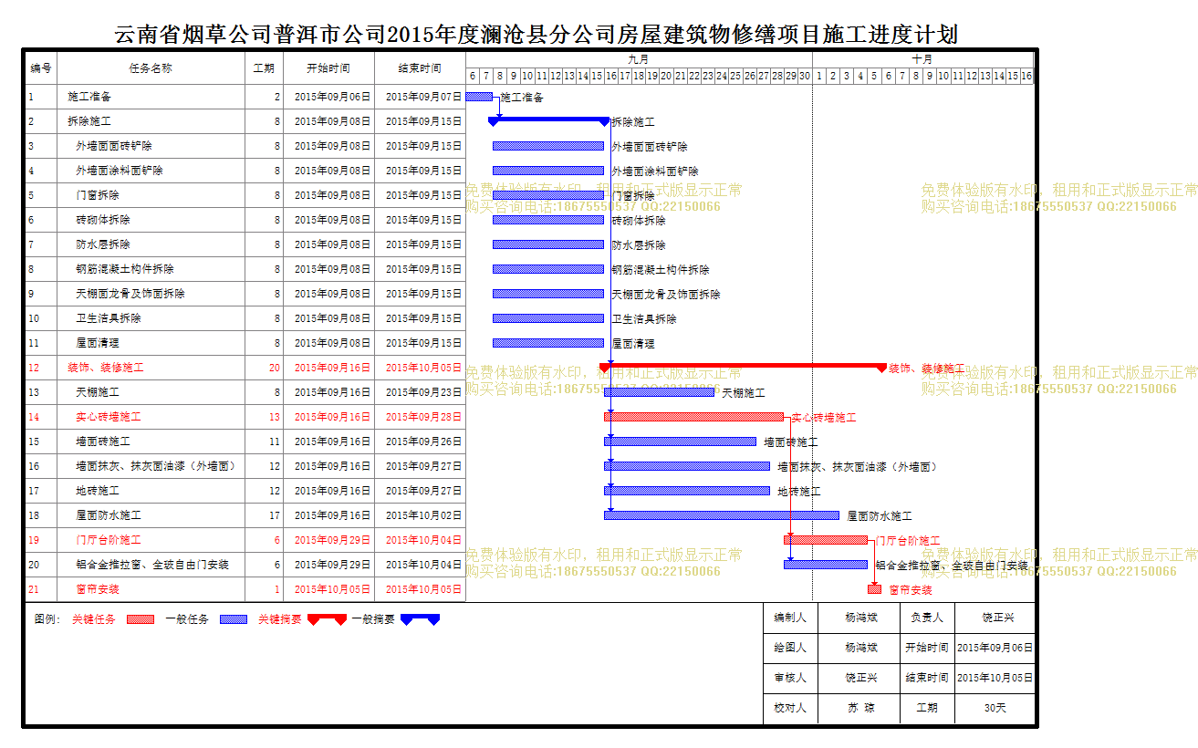Image resolution: width=1198 pixels, height=748 pixels.
Task: Select the 铝合金推拉窗 Gantt bar
Action: 826,564
